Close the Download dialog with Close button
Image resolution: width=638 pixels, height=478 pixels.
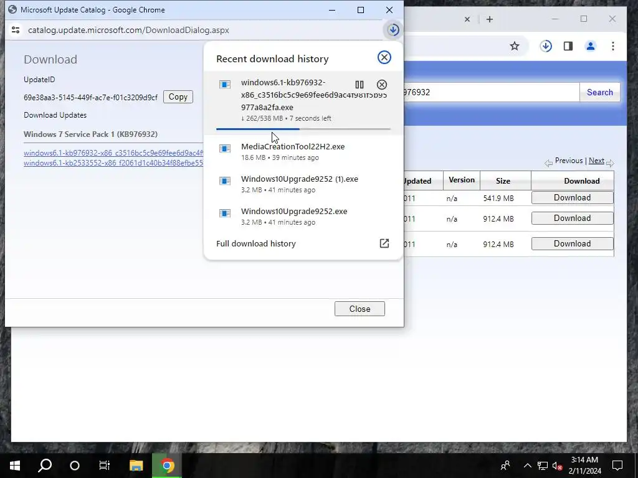tap(359, 309)
